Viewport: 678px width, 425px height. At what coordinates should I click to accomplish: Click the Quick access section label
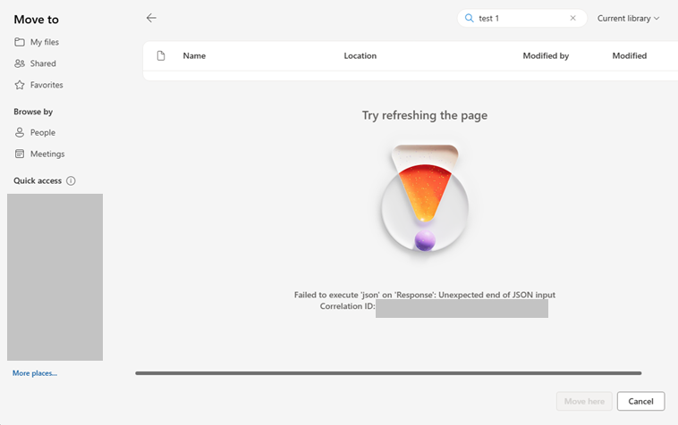pos(38,180)
